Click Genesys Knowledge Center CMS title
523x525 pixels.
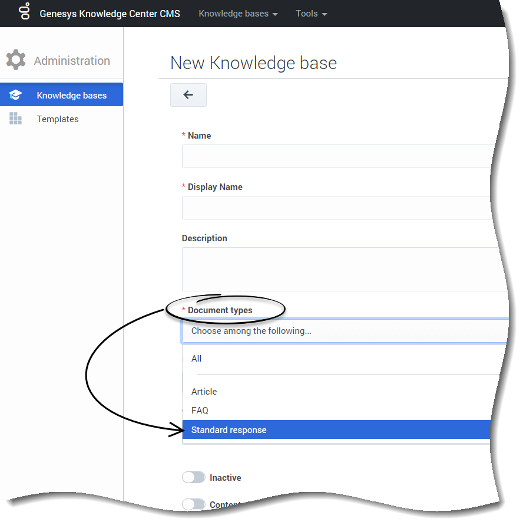click(110, 14)
